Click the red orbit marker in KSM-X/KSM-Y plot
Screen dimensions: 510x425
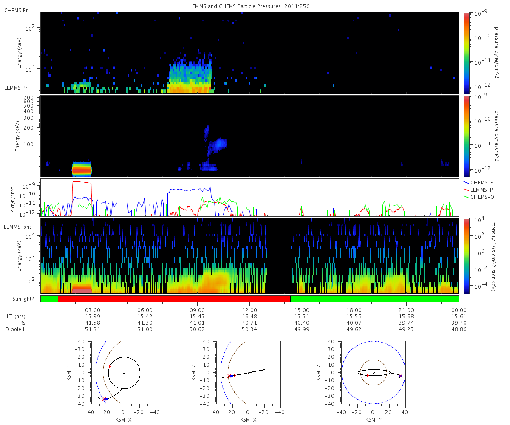(110, 366)
